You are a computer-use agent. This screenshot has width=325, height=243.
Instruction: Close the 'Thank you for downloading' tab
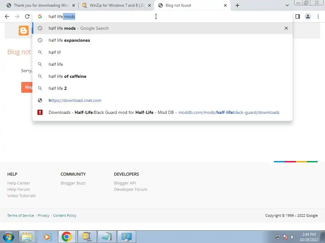click(x=74, y=5)
